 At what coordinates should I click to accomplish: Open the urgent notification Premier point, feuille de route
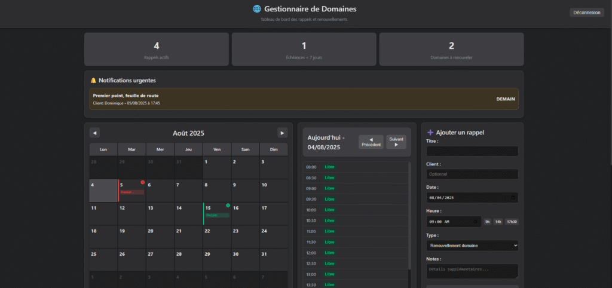click(x=304, y=99)
